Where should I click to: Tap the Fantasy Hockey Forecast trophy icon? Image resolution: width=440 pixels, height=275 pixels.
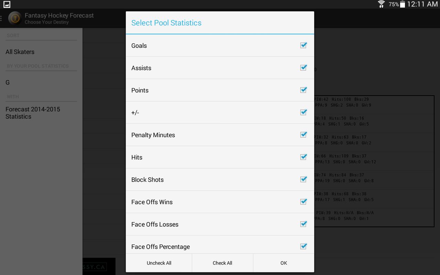coord(15,18)
